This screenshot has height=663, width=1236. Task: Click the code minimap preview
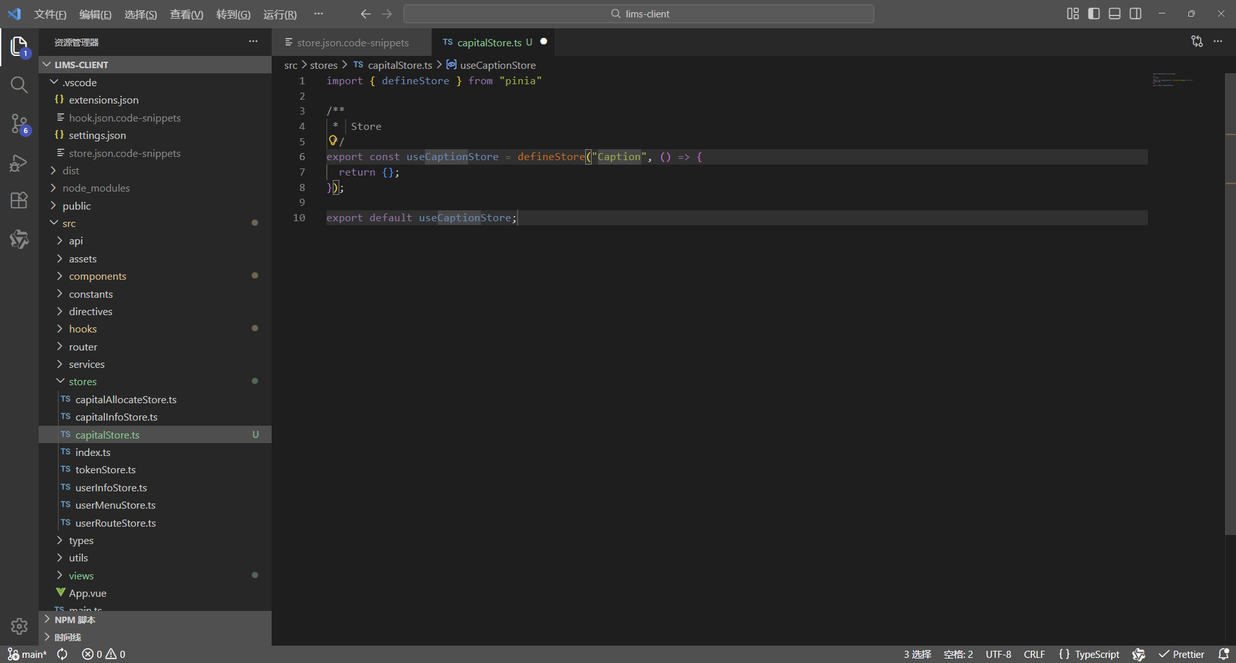tap(1173, 80)
